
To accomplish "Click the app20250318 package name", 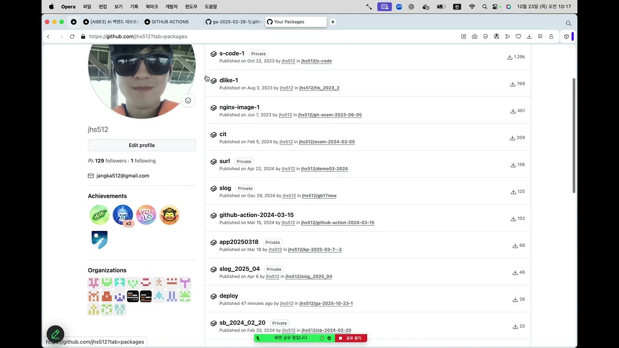I will pos(239,242).
